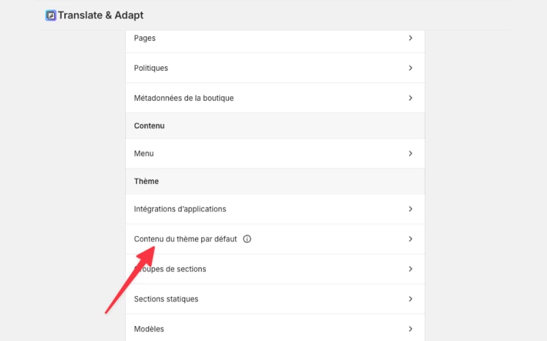Expand Pages using its chevron arrow
This screenshot has width=547, height=341.
tap(410, 38)
